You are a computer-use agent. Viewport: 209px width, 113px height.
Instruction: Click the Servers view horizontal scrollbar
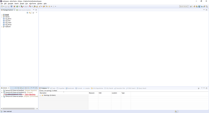click(x=19, y=109)
